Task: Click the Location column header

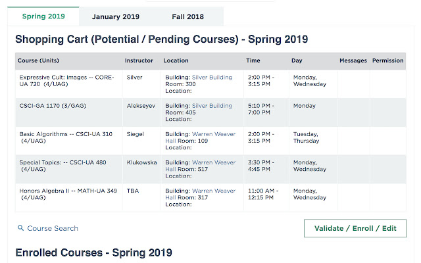Action: [176, 60]
